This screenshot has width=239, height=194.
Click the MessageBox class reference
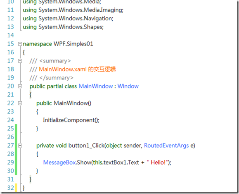click(x=59, y=163)
